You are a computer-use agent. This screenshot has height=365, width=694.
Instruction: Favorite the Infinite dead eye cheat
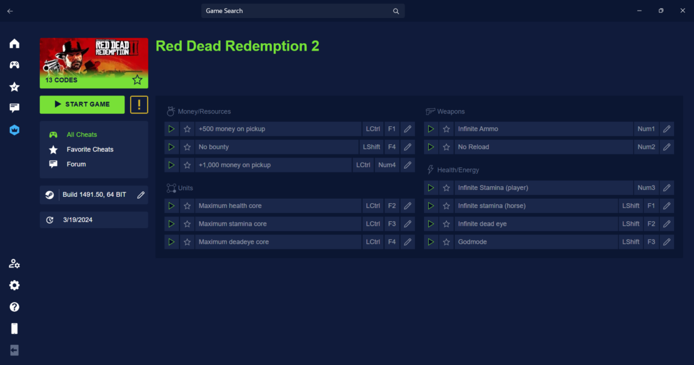446,224
